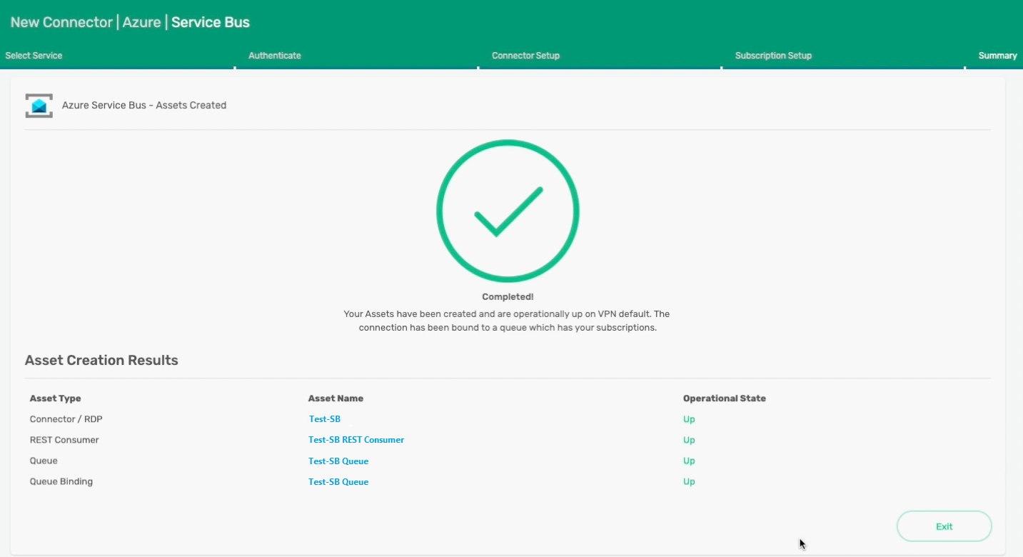Viewport: 1023px width, 557px height.
Task: Open the Connector Setup step
Action: [525, 56]
